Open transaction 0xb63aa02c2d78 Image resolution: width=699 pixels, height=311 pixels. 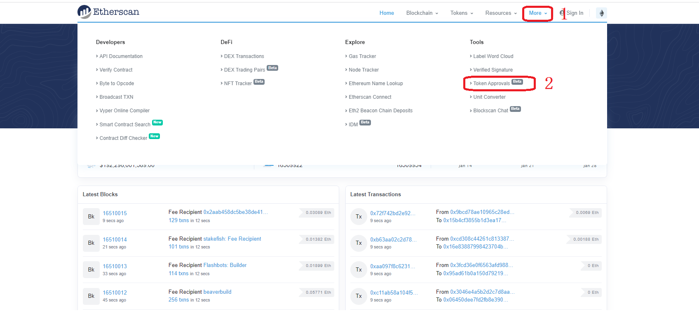coord(393,240)
